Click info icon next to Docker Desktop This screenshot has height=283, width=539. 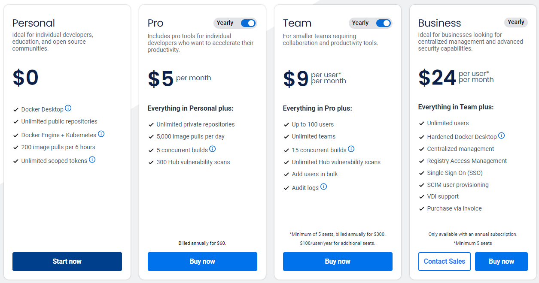click(68, 108)
